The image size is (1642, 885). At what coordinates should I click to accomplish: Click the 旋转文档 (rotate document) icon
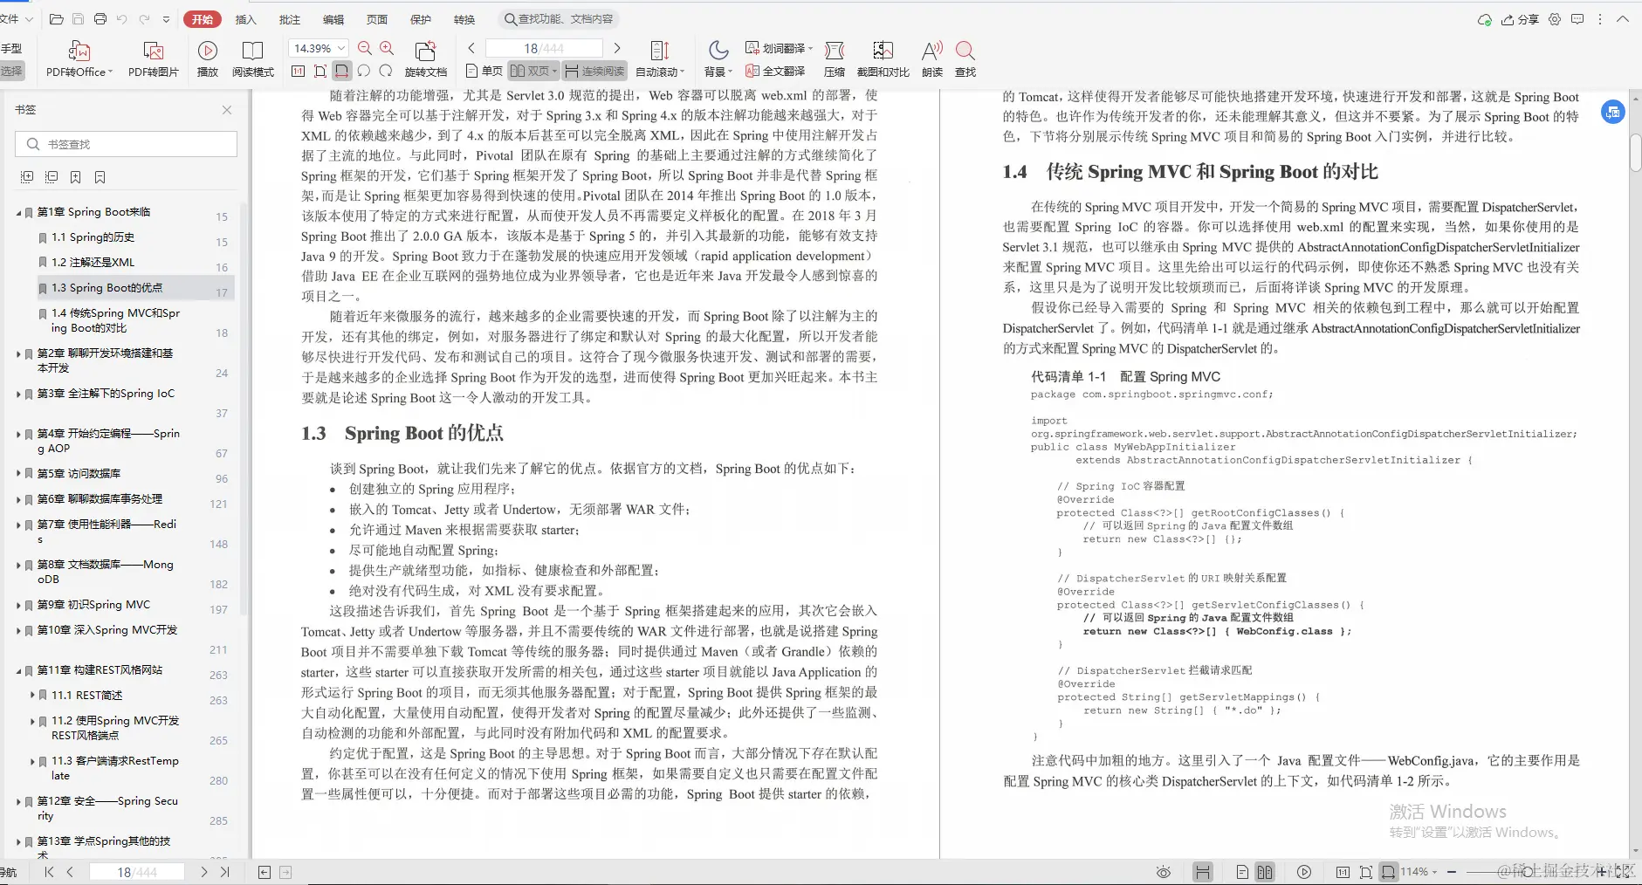tap(425, 58)
